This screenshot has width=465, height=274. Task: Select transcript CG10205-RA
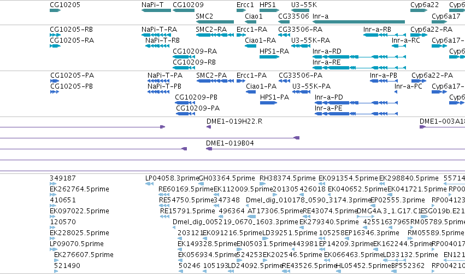[72, 40]
